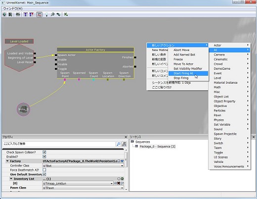Click the magnifier icon beside properties search
Screen dimensions: 257x199
(118, 144)
